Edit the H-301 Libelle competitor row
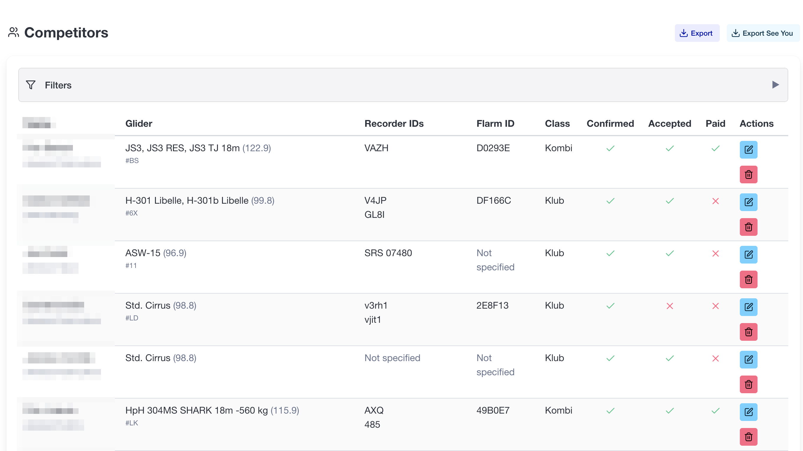This screenshot has width=803, height=451. coord(748,202)
